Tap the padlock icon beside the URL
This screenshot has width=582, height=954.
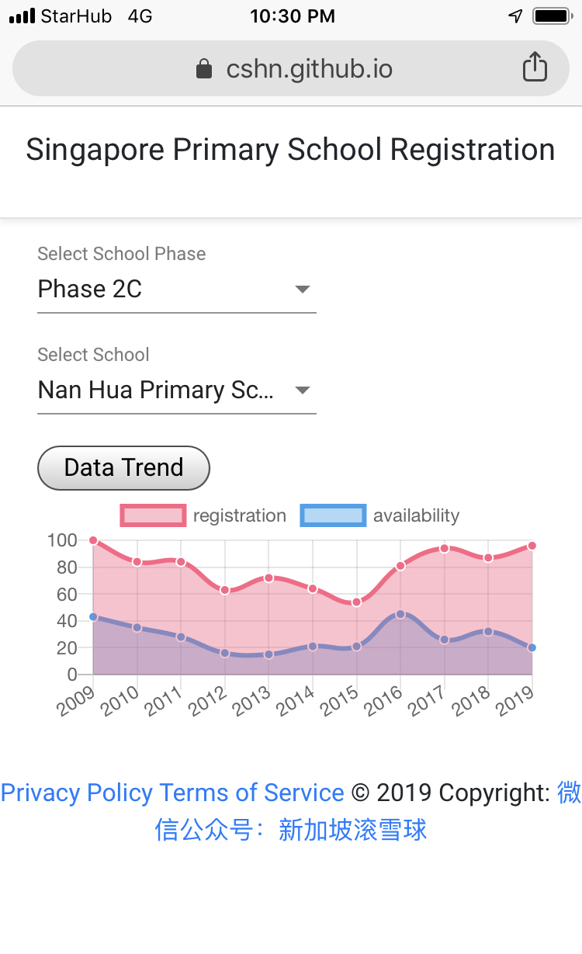[204, 69]
